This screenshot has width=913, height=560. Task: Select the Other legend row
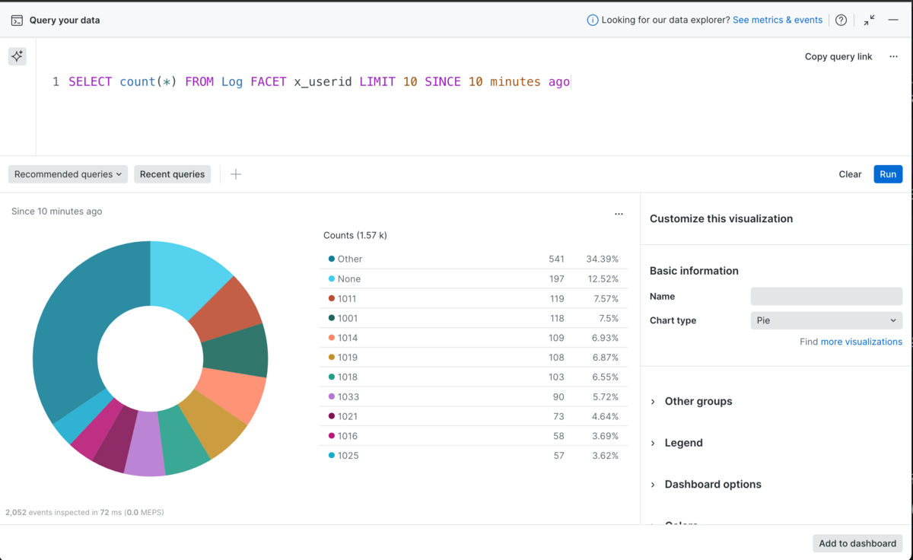(474, 259)
